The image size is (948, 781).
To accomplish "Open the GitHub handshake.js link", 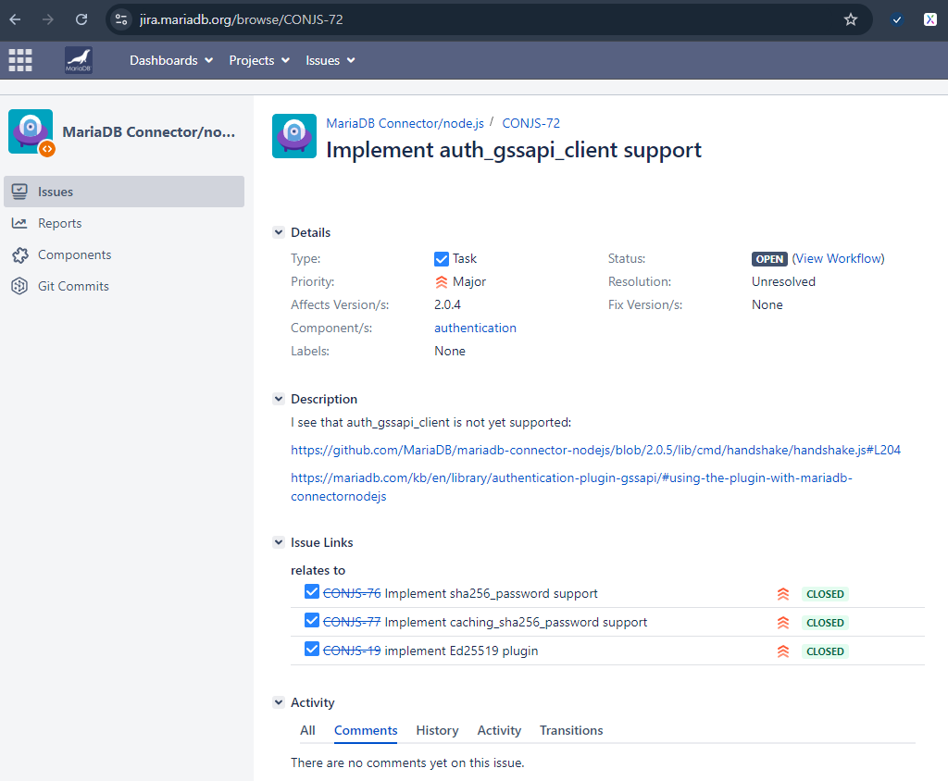I will (x=595, y=450).
